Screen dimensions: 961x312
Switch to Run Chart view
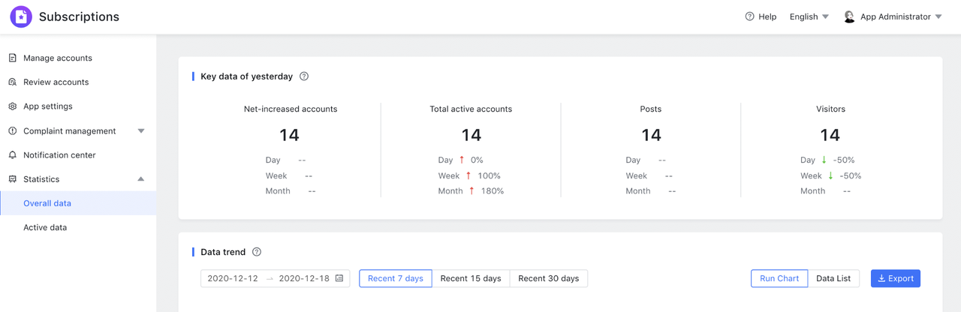(x=779, y=278)
